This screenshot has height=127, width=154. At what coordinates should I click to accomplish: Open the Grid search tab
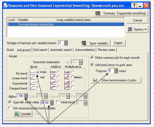click(x=40, y=50)
